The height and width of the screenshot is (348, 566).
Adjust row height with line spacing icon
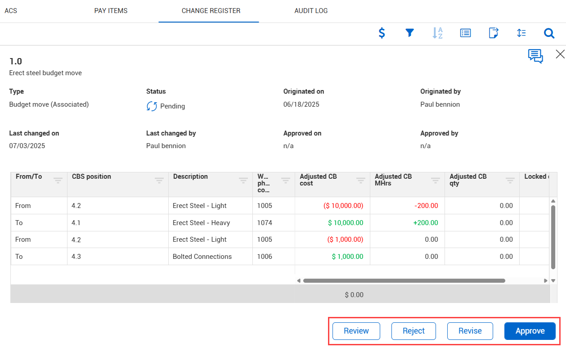click(521, 33)
